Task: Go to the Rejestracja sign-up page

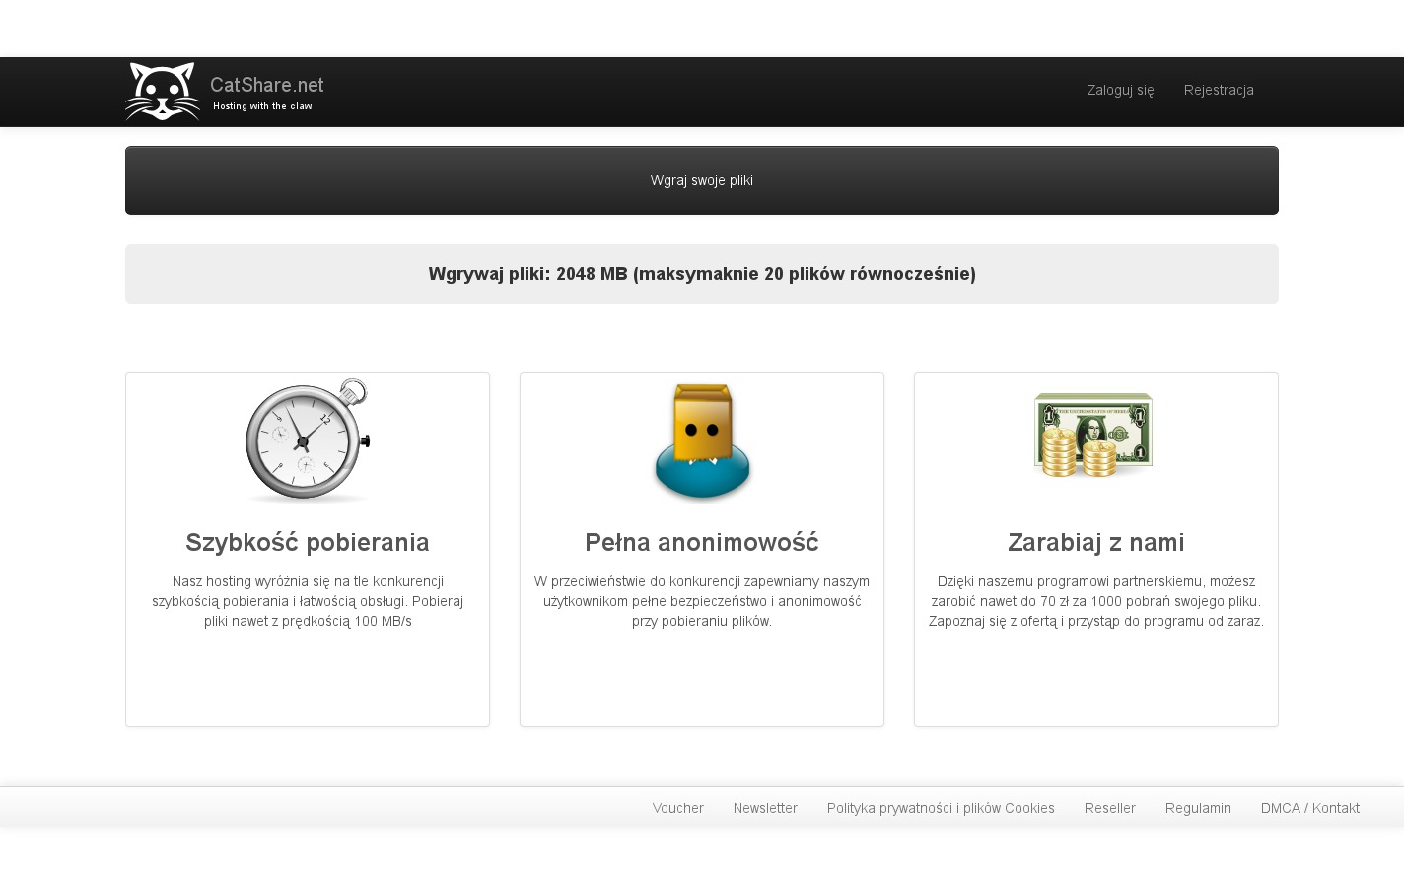Action: (1219, 90)
